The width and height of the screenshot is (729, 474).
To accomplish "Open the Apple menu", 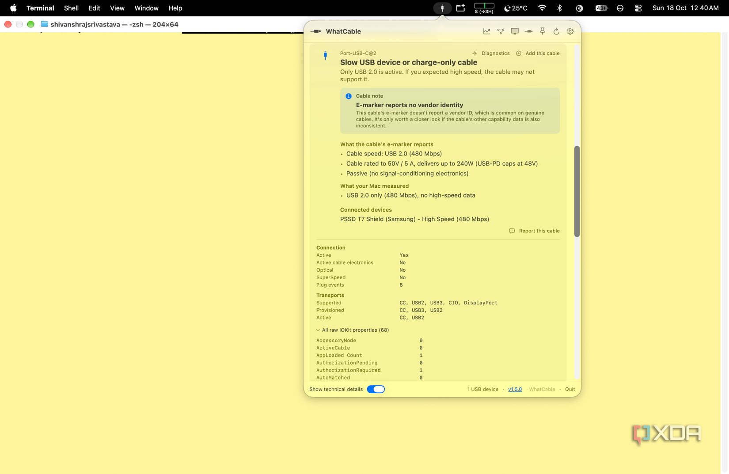I will 13,8.
